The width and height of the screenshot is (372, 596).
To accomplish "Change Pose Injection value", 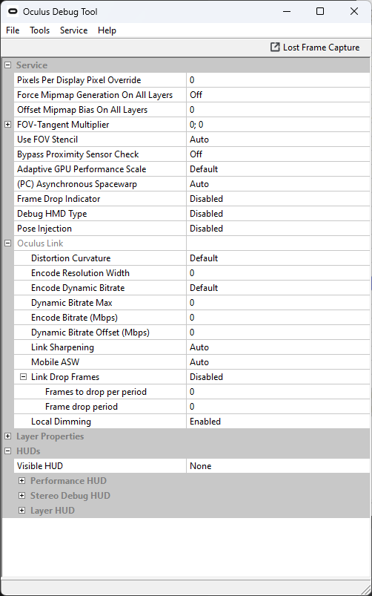I will 278,229.
